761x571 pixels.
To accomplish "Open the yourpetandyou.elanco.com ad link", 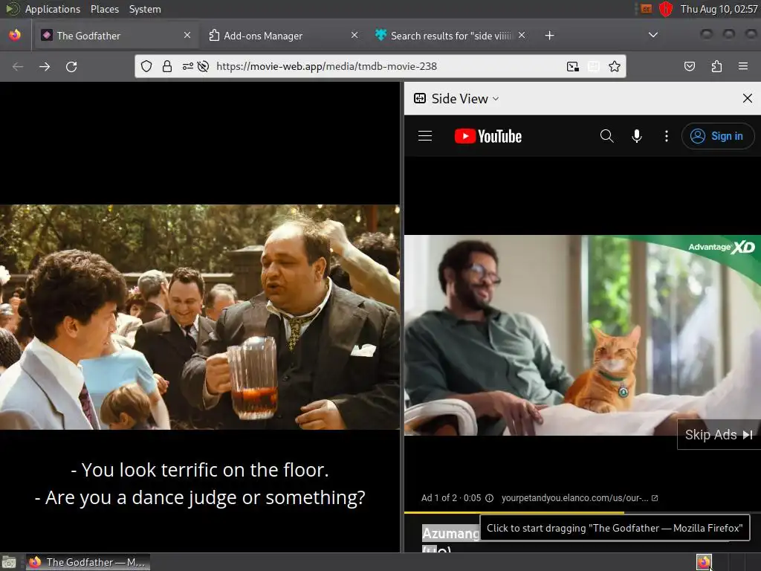I will tap(580, 497).
